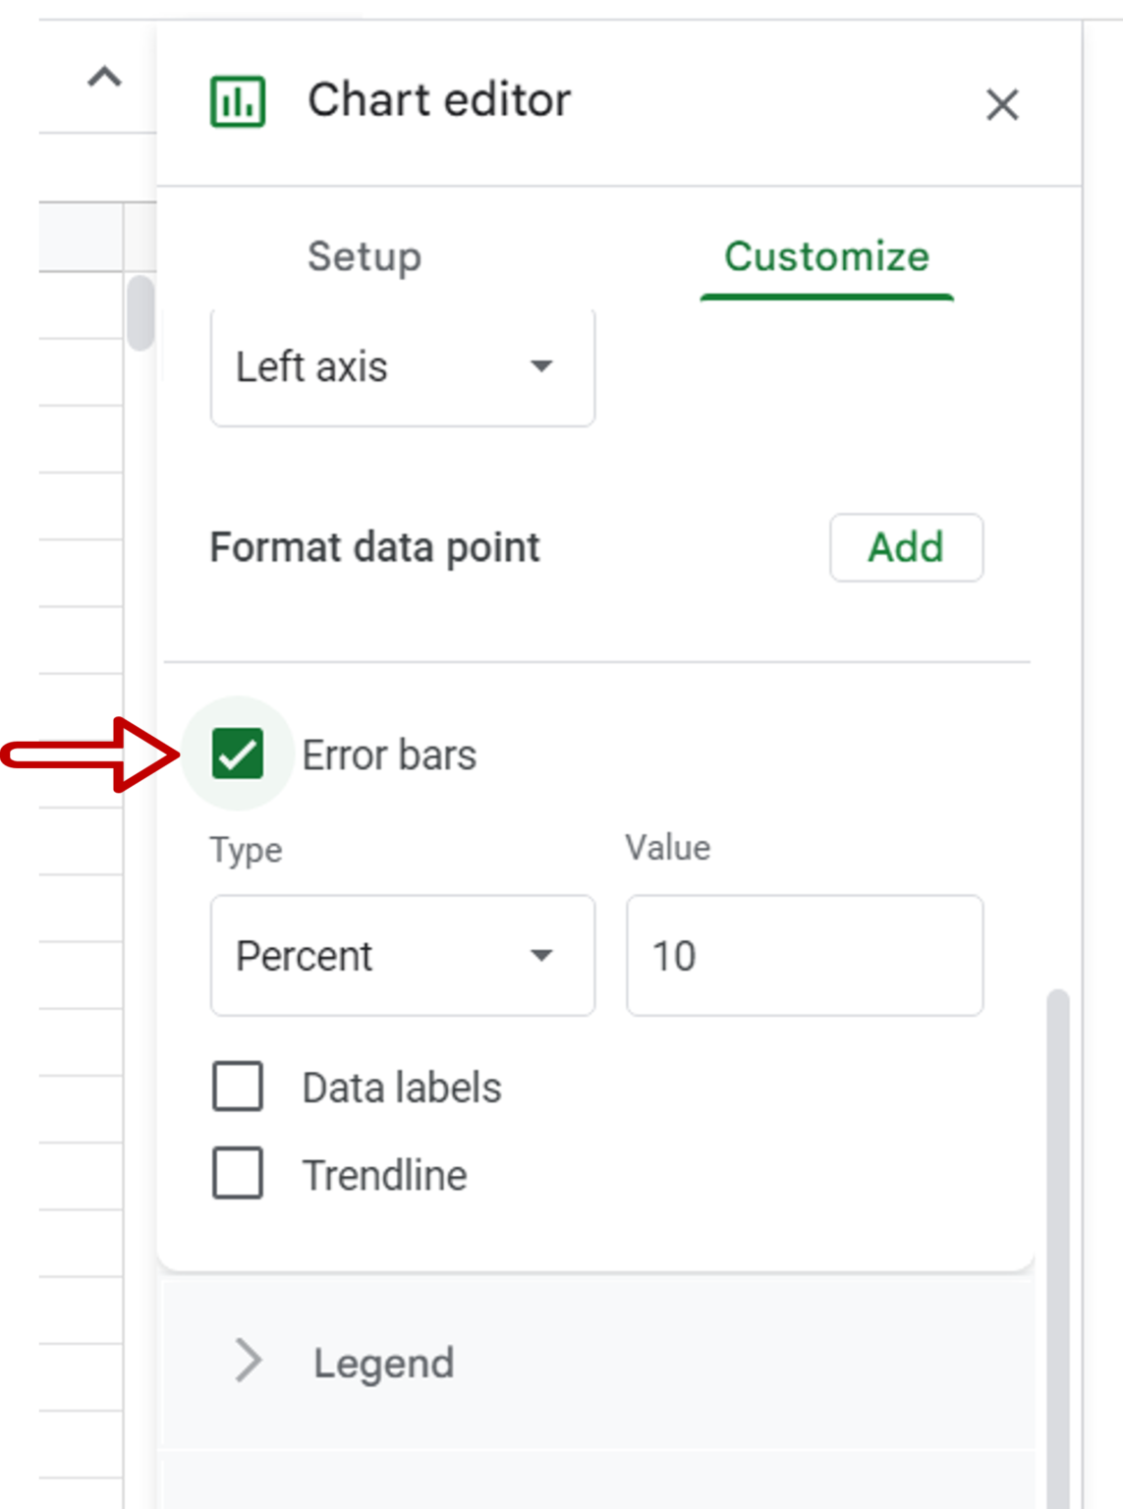The height and width of the screenshot is (1509, 1123).
Task: Click the Error bars text label
Action: (389, 754)
